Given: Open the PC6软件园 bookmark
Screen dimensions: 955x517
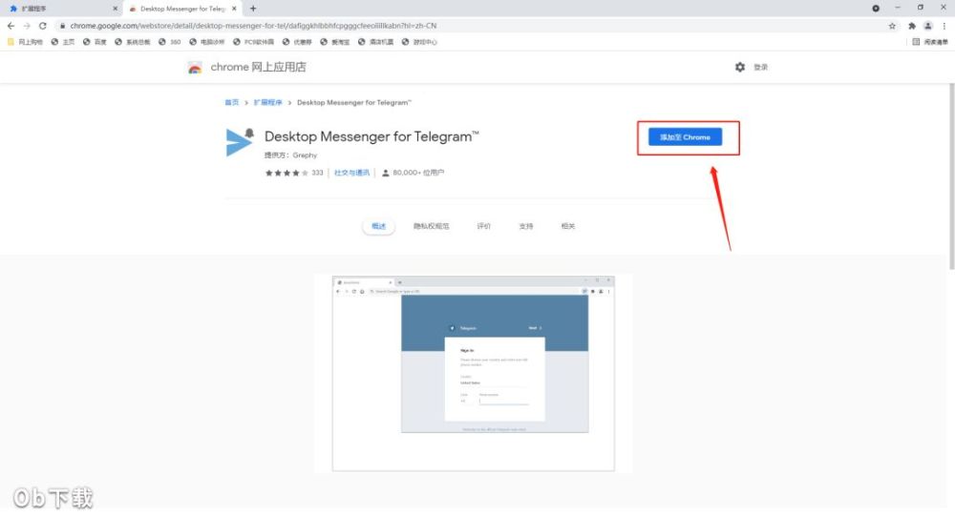Looking at the screenshot, I should (x=254, y=42).
